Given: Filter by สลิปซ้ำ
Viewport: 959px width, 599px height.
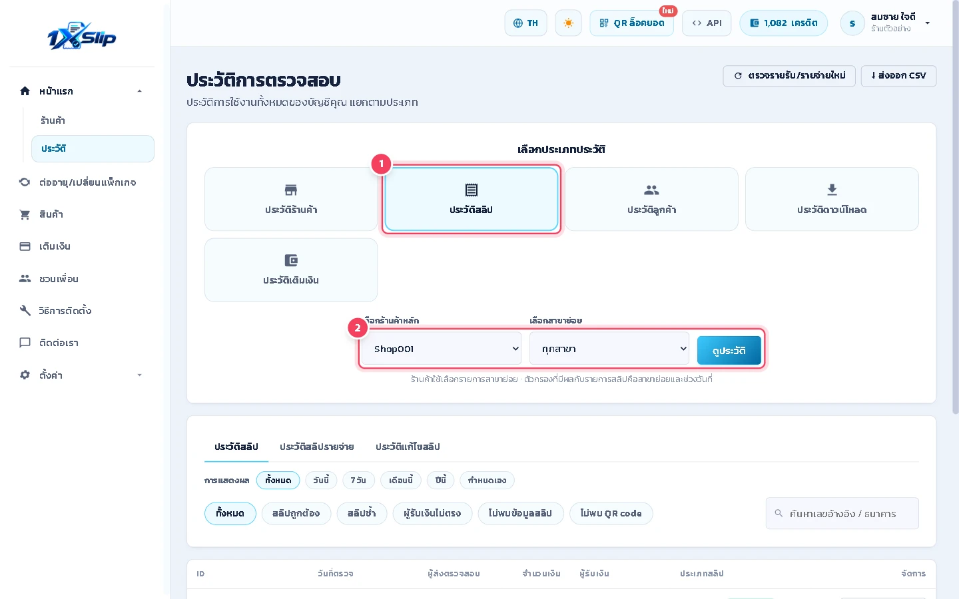Looking at the screenshot, I should coord(362,513).
